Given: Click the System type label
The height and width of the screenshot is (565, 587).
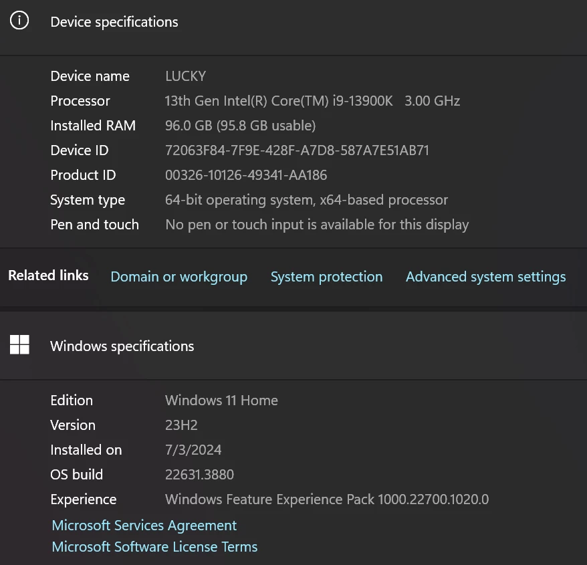Looking at the screenshot, I should pos(88,200).
